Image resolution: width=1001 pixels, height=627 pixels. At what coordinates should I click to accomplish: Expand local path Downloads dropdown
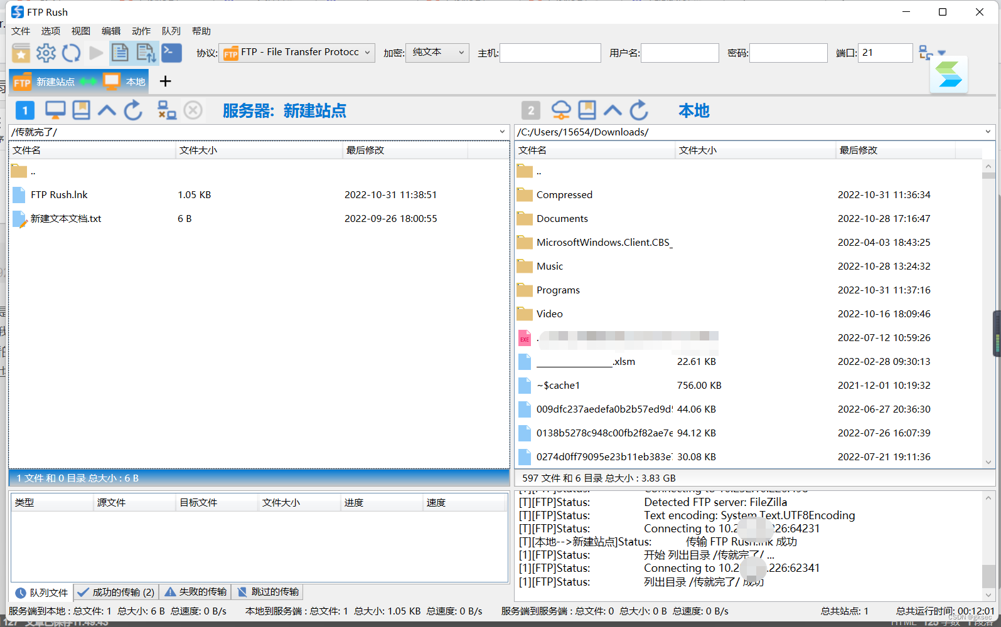(x=988, y=132)
